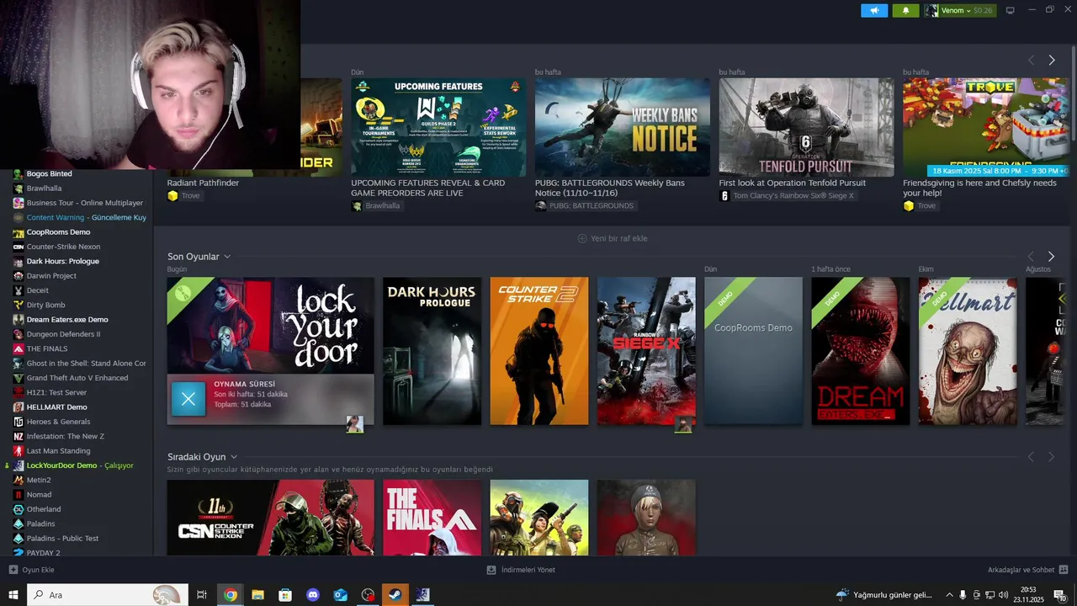Open Discord from the Windows taskbar

click(x=313, y=595)
